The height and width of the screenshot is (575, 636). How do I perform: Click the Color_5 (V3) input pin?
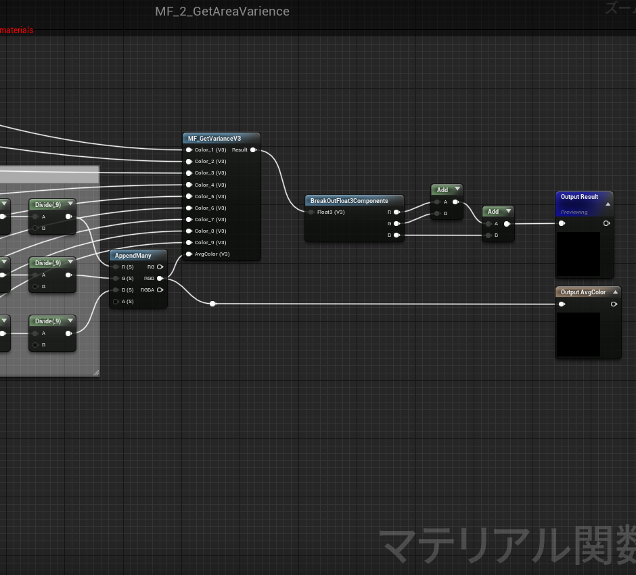189,196
